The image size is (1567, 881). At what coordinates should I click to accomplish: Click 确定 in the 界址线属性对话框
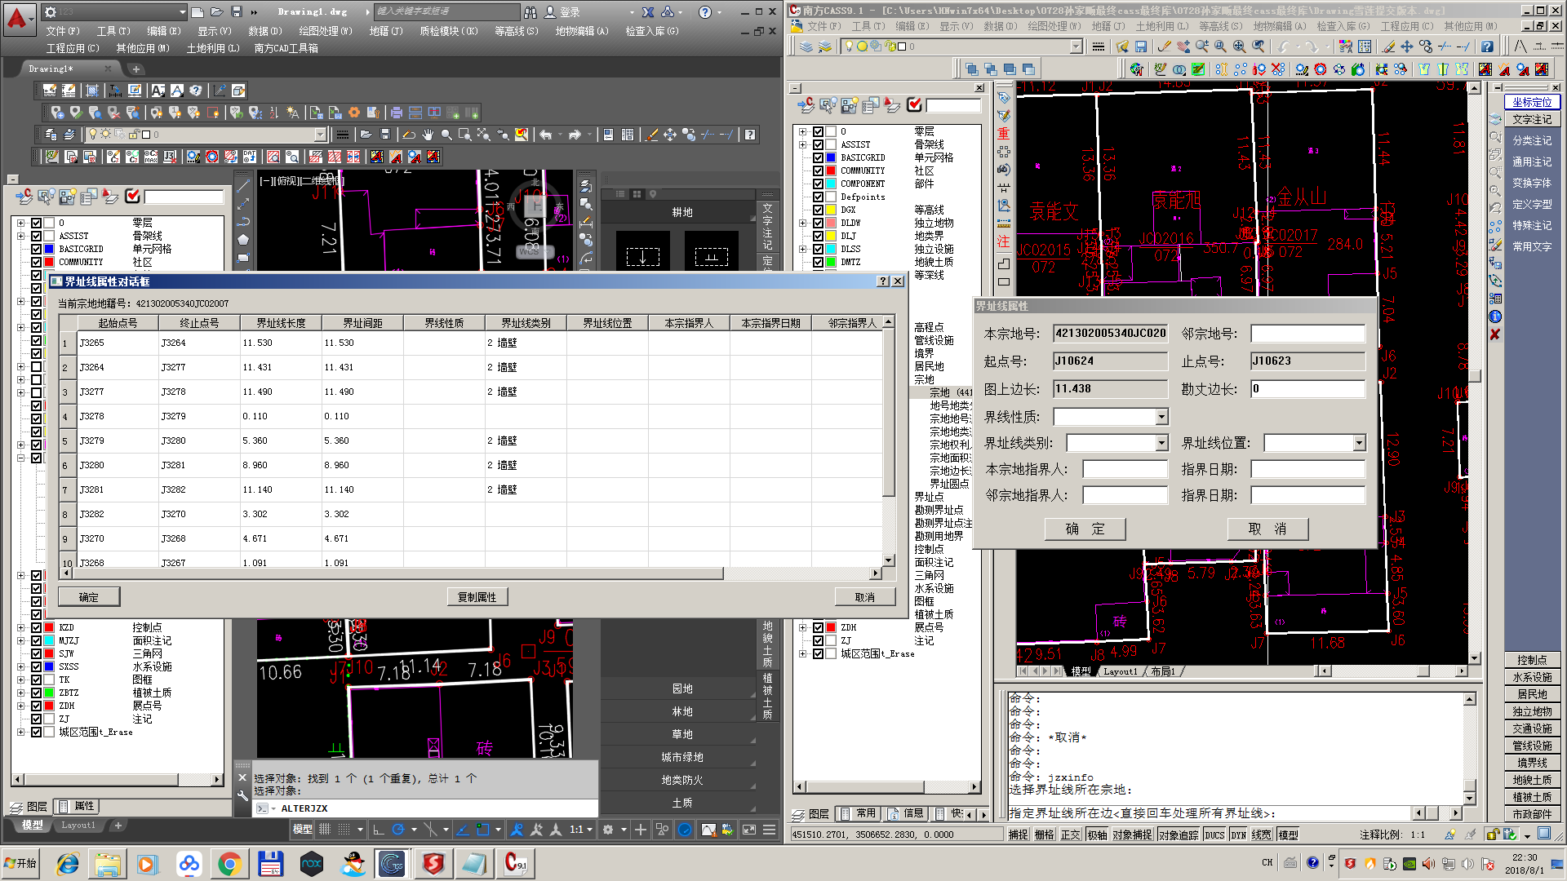click(x=89, y=597)
